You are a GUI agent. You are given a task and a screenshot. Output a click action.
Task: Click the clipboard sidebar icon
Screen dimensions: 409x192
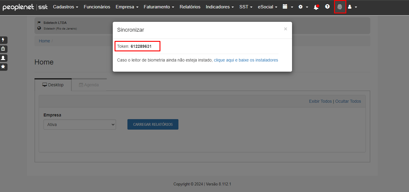pyautogui.click(x=3, y=49)
